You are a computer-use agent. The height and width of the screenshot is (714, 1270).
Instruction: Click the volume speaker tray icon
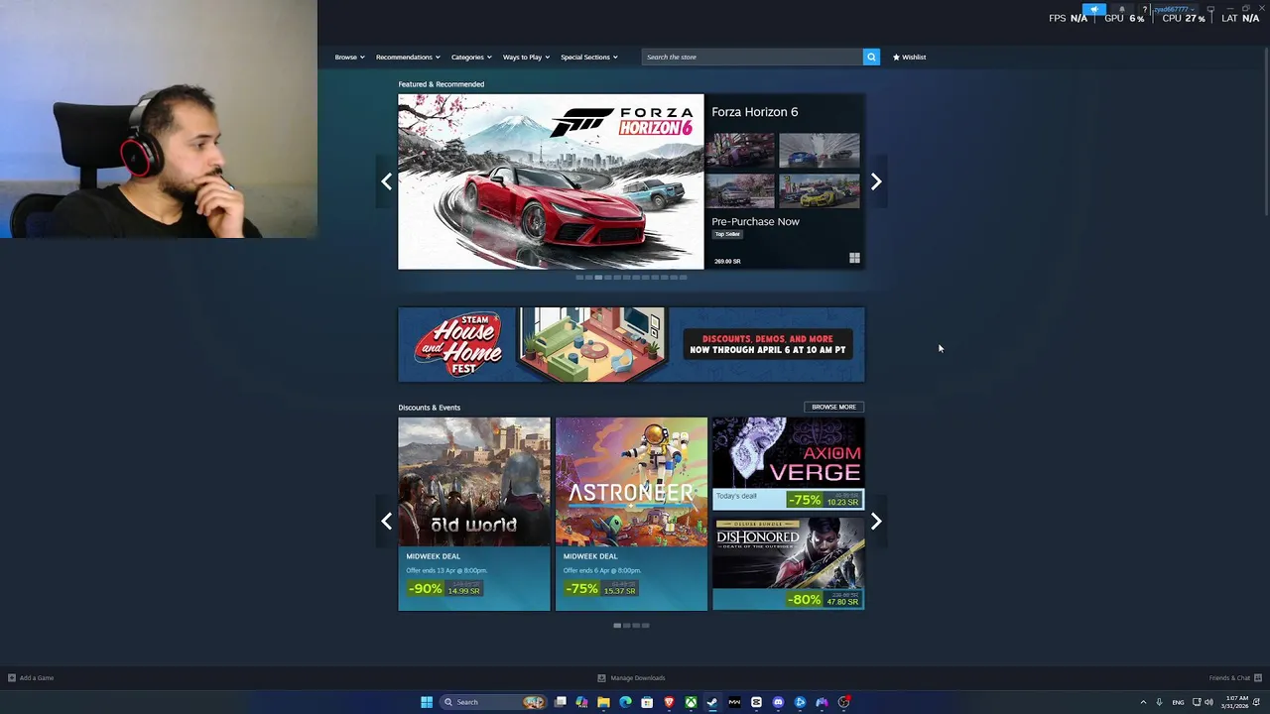[x=1208, y=702]
